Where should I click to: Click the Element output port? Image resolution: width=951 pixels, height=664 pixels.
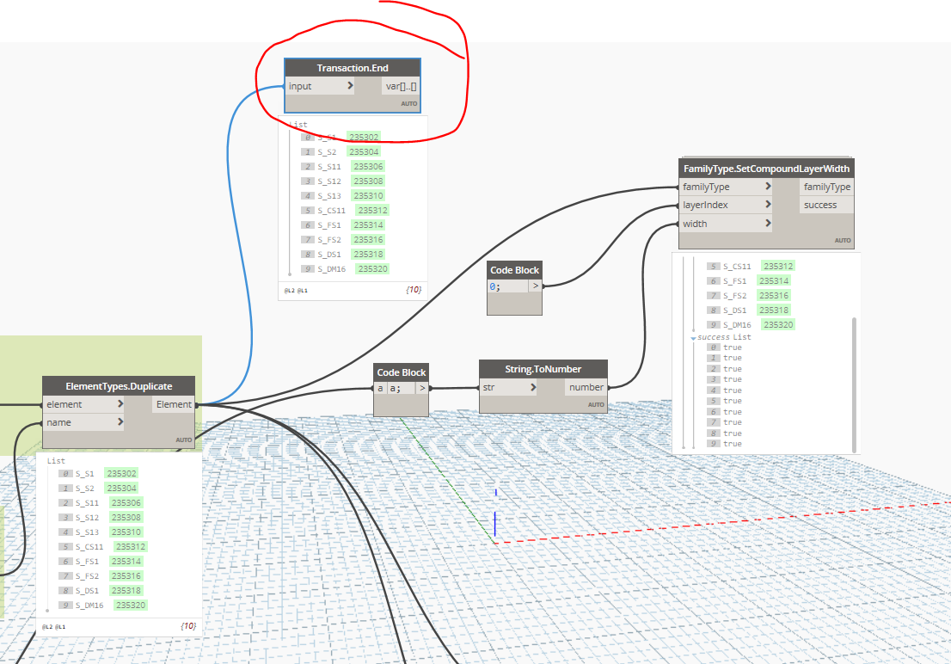[174, 404]
